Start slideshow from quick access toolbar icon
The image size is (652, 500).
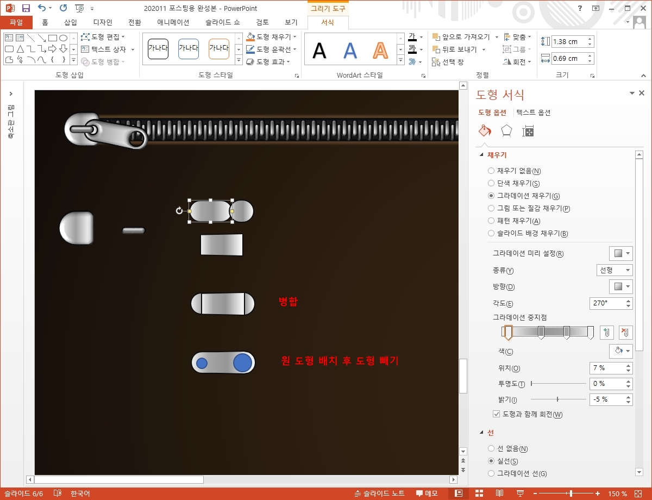coord(79,8)
